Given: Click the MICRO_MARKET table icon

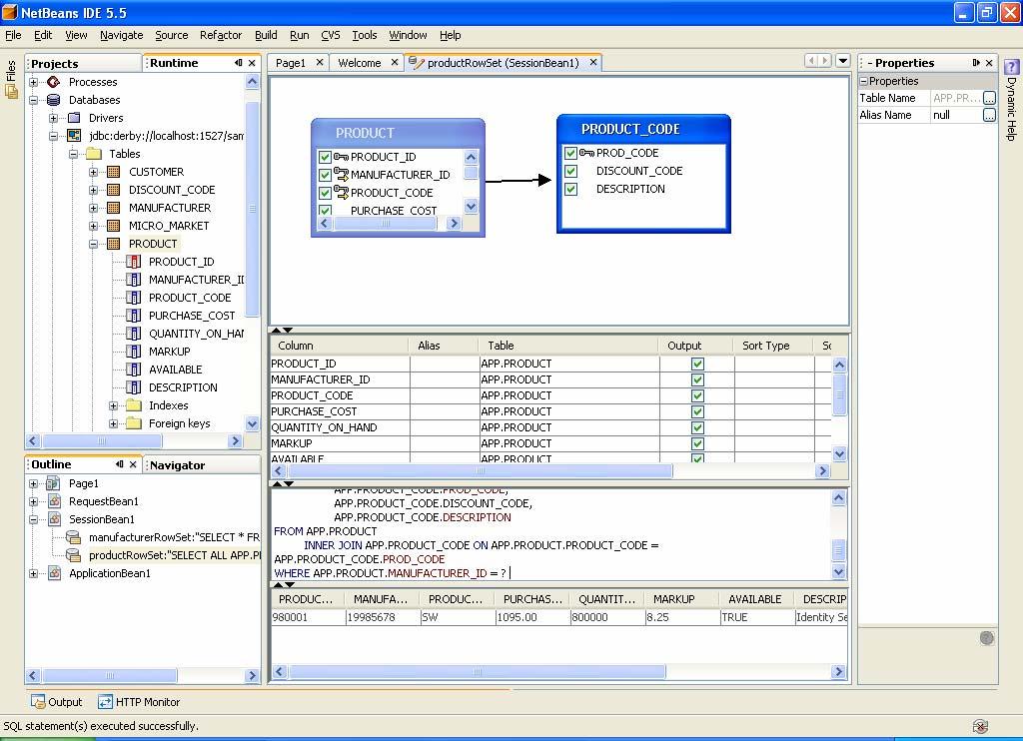Looking at the screenshot, I should point(114,226).
